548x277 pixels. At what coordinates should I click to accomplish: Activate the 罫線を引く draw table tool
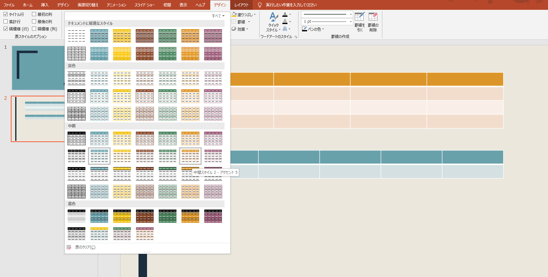click(360, 22)
